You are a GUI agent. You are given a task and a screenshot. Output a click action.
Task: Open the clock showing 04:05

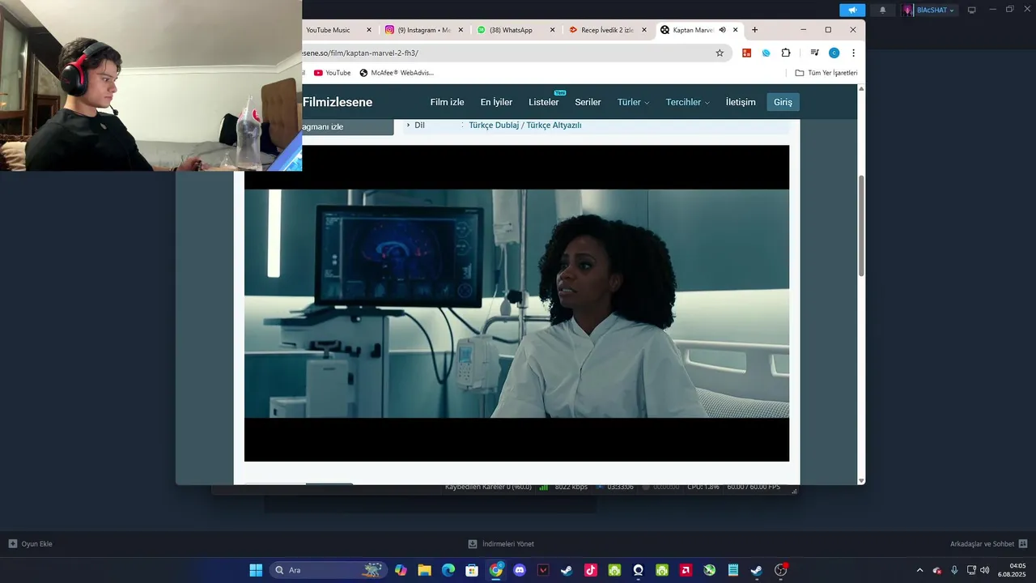[1013, 570]
